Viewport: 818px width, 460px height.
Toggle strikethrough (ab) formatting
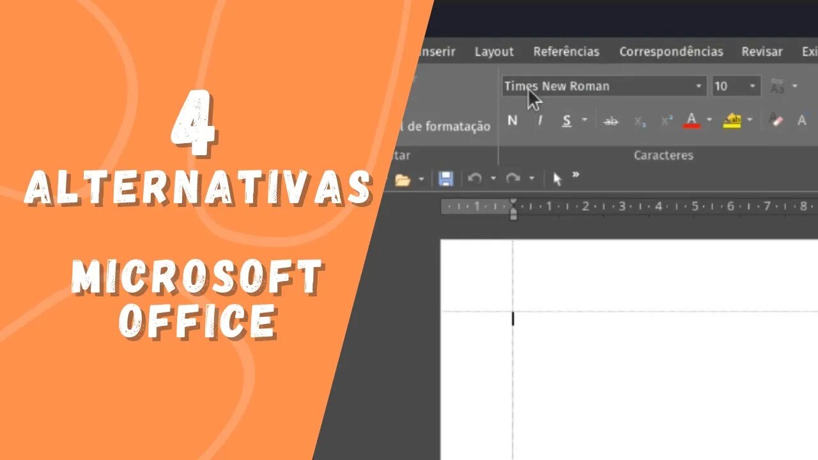(611, 121)
